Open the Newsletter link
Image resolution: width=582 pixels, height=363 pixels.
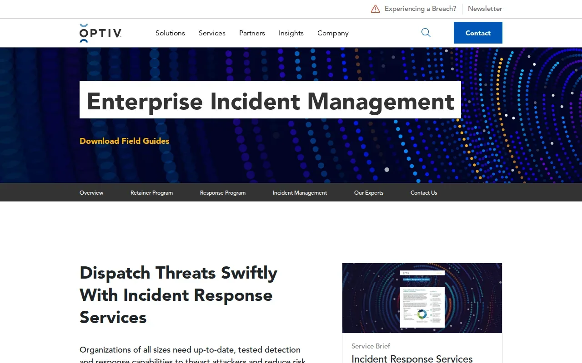coord(485,9)
